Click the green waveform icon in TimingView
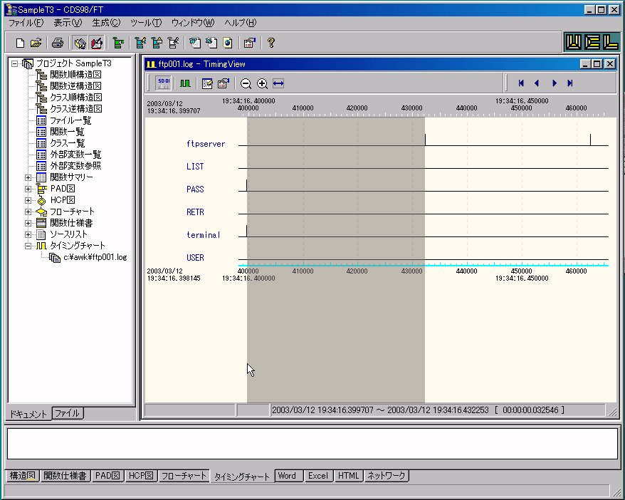This screenshot has width=625, height=500. click(185, 83)
